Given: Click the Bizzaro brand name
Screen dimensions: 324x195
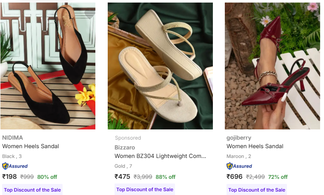Looking at the screenshot, I should 125,147.
